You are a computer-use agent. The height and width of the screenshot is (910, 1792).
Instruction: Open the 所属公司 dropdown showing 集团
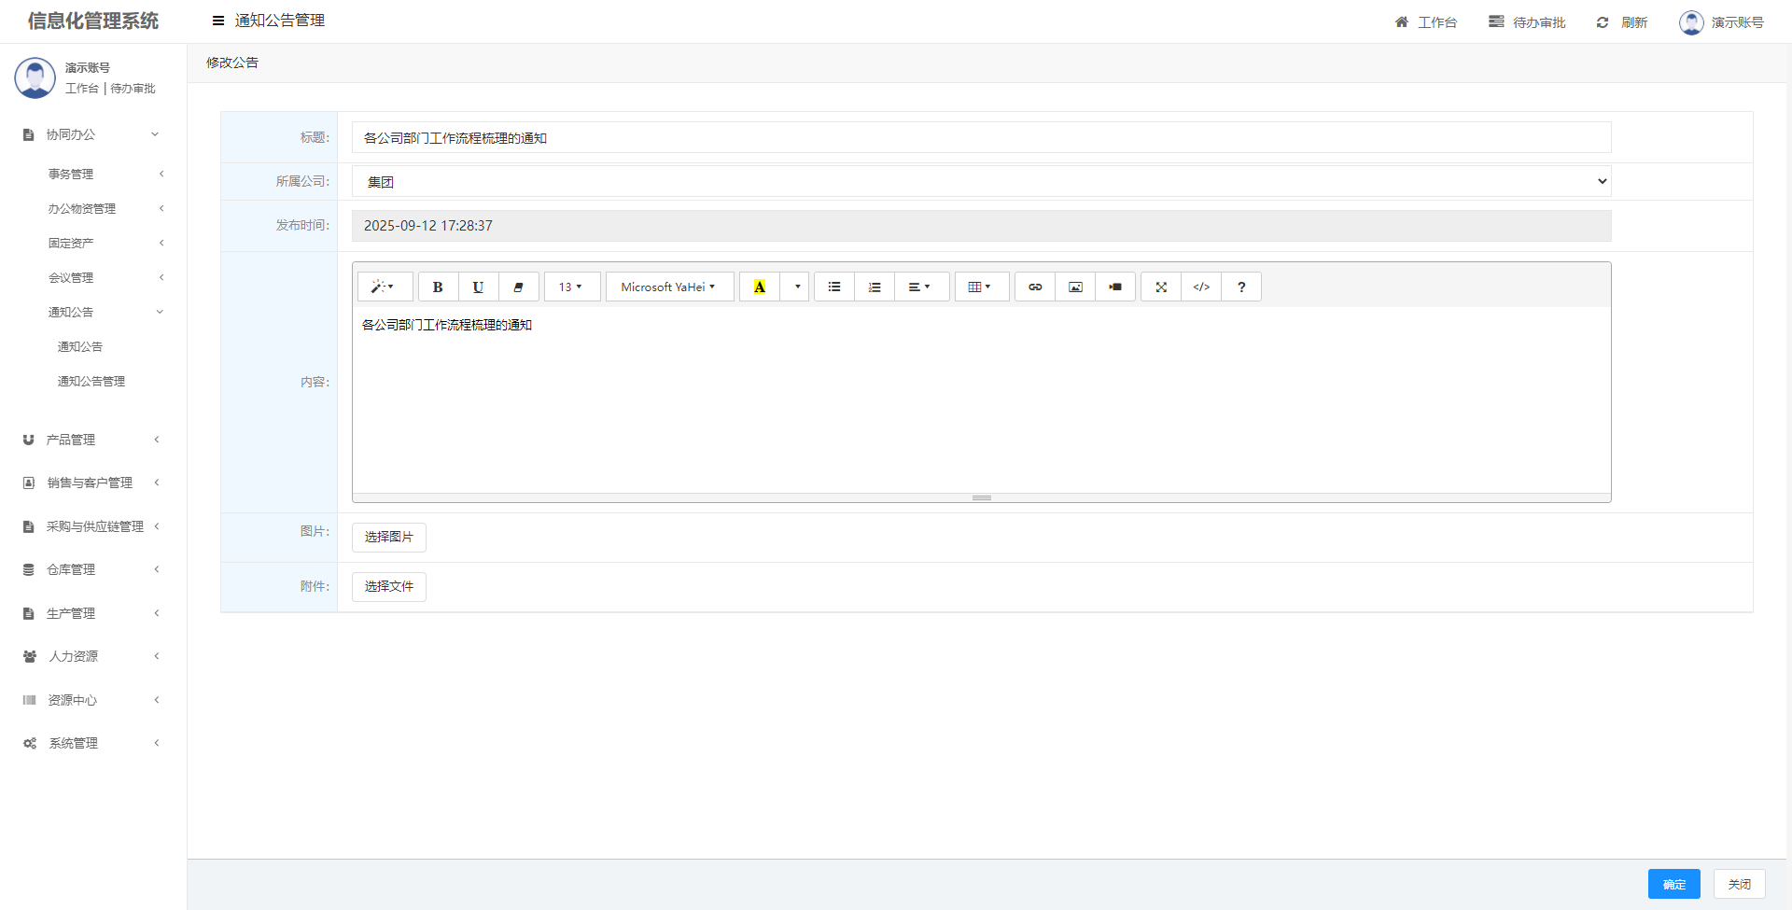[x=981, y=182]
